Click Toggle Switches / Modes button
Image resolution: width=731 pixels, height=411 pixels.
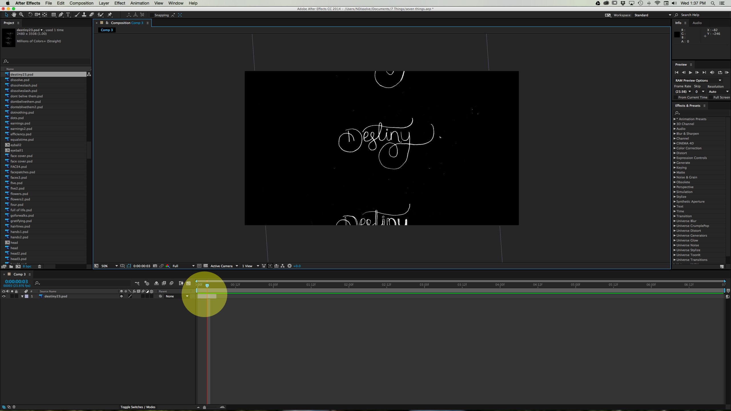click(x=138, y=407)
